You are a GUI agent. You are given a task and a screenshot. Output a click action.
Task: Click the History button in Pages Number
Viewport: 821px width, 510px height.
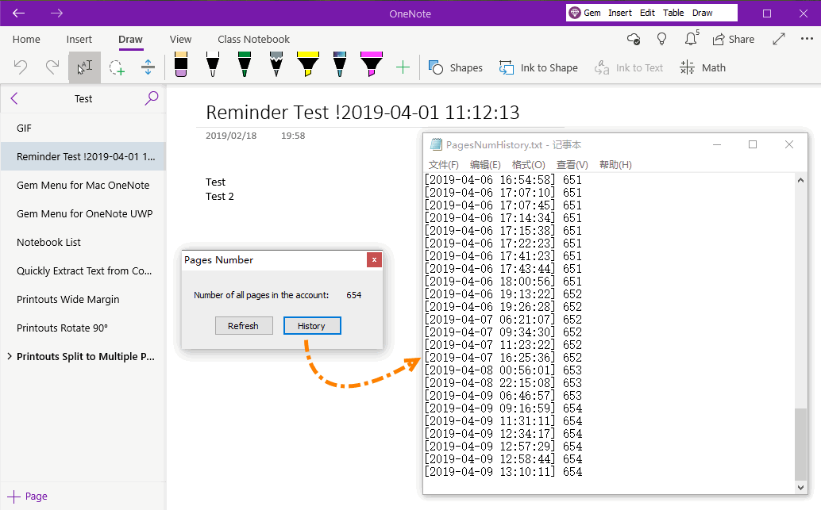[x=312, y=326]
